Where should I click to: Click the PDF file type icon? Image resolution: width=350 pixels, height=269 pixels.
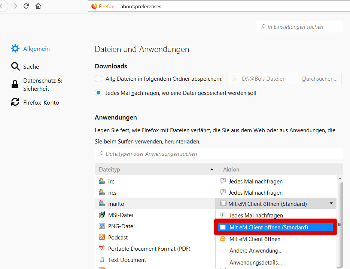[x=101, y=248]
